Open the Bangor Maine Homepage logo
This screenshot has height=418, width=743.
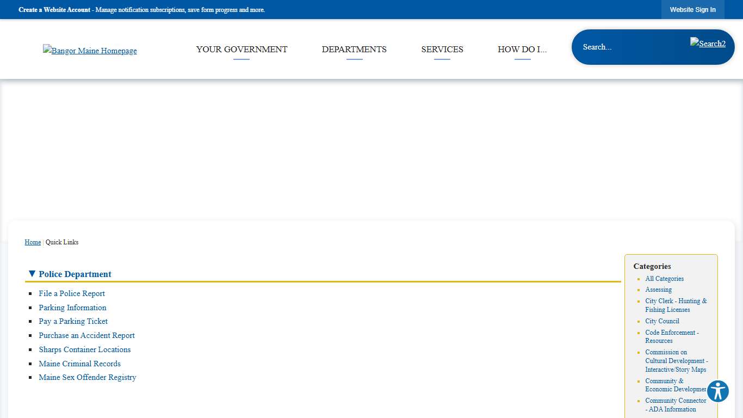(90, 51)
